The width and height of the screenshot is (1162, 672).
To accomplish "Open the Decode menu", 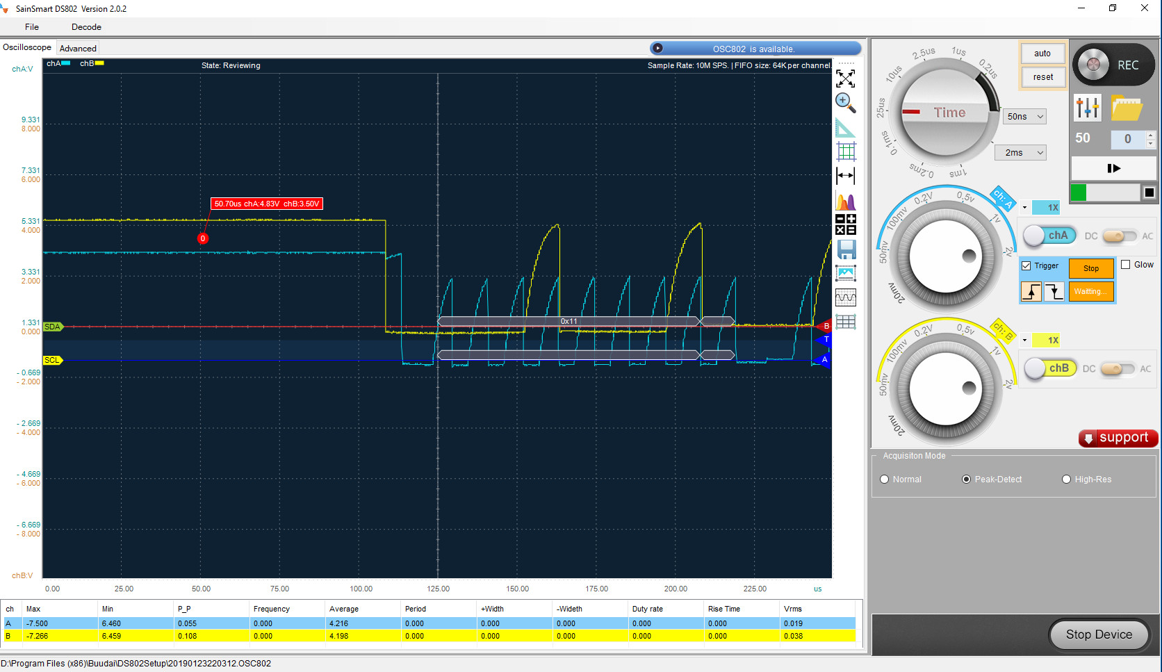I will [86, 27].
